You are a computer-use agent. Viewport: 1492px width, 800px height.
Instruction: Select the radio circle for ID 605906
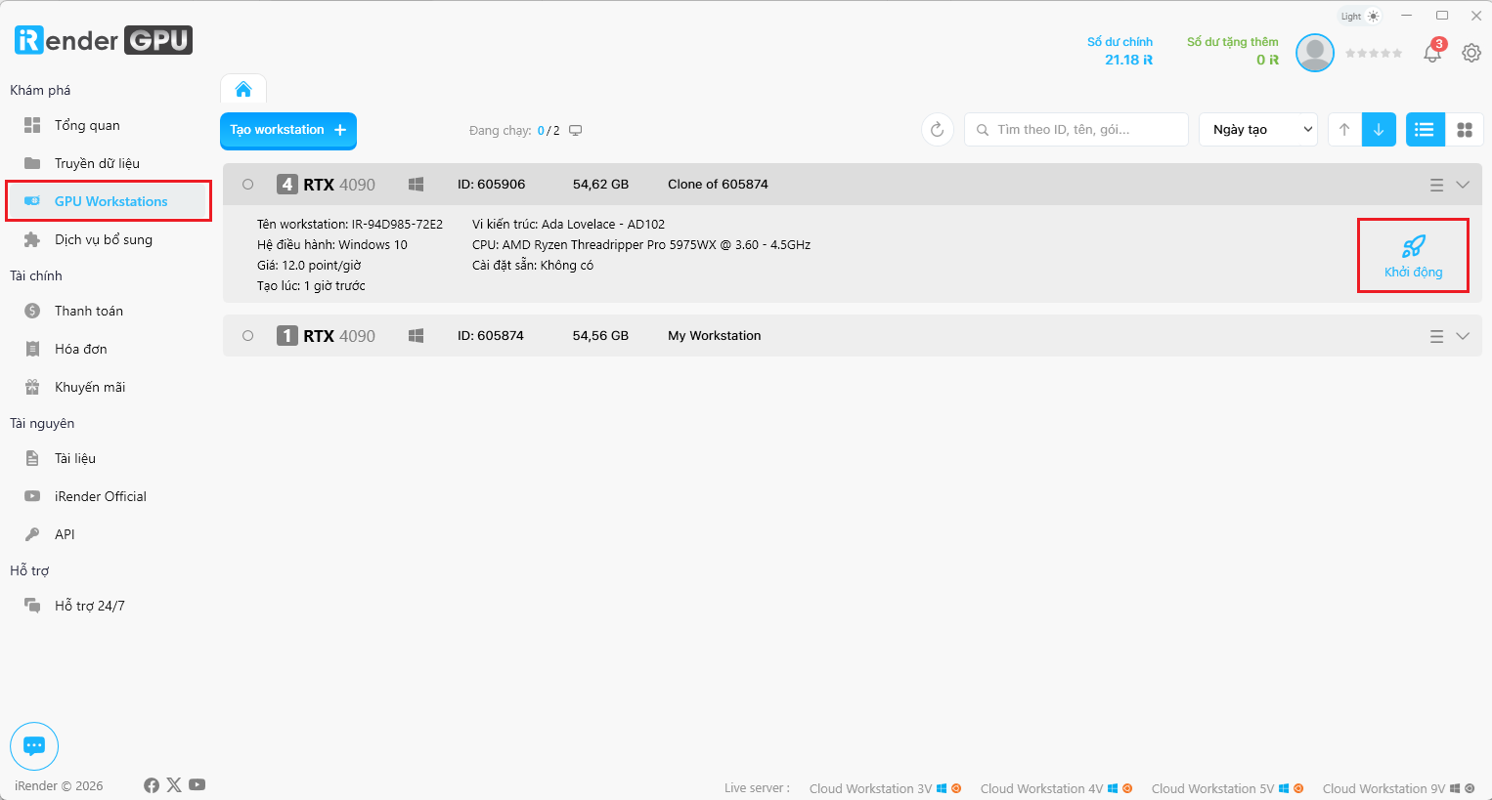(248, 185)
